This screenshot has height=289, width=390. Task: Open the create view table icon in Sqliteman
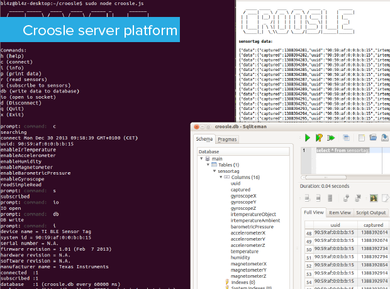click(x=346, y=138)
